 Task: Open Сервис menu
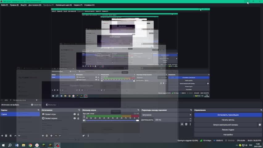78,5
